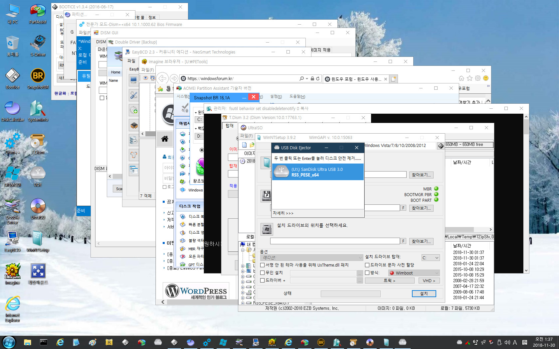Open the 도움말(H) menu in AOMEI Partition Assistant

pyautogui.click(x=297, y=97)
